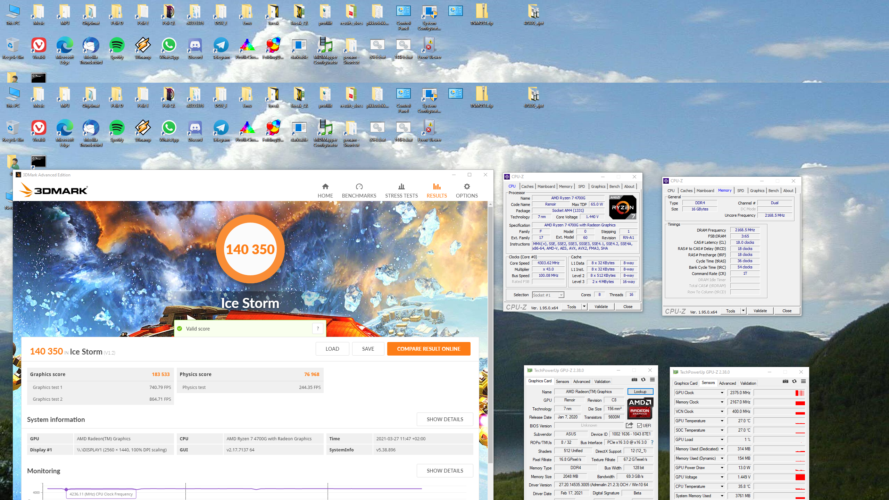Open the GPU Load sensor dropdown
Screen dimensions: 889x500
(722, 440)
